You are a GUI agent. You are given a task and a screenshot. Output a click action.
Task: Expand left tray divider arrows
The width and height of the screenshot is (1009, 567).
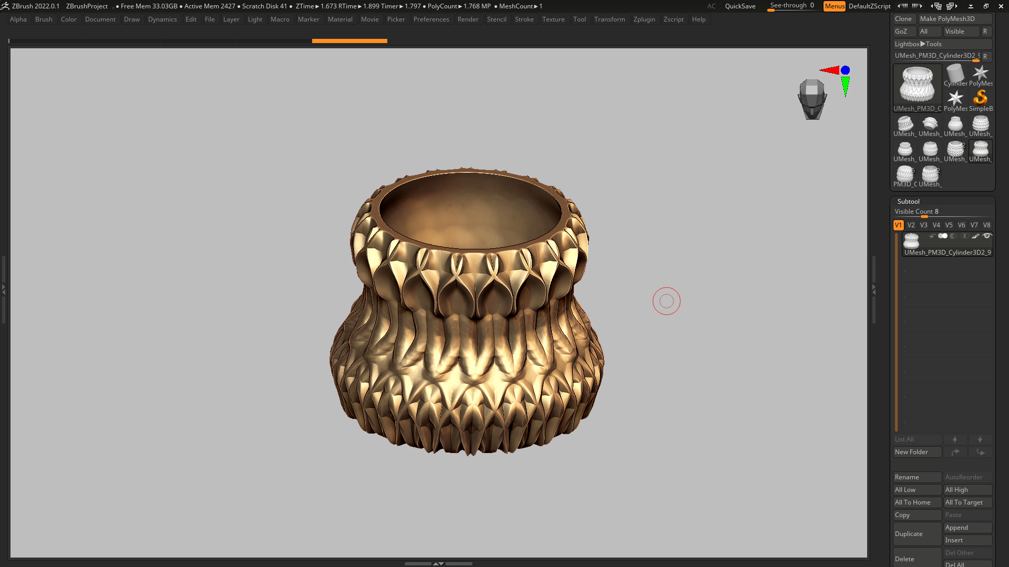3,289
